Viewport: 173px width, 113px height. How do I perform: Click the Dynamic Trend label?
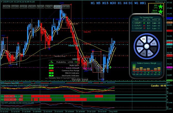point(80,80)
